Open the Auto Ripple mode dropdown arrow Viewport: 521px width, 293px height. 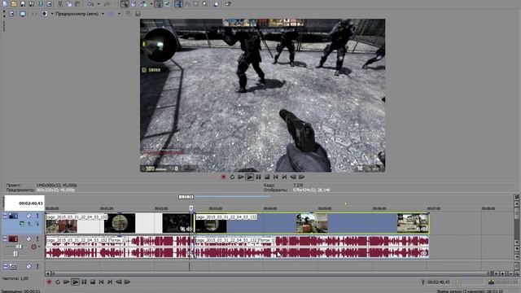point(151,4)
